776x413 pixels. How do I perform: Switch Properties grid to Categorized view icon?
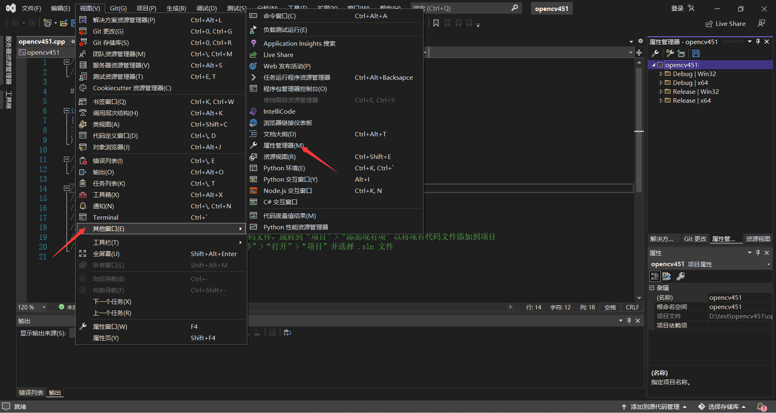(x=655, y=276)
